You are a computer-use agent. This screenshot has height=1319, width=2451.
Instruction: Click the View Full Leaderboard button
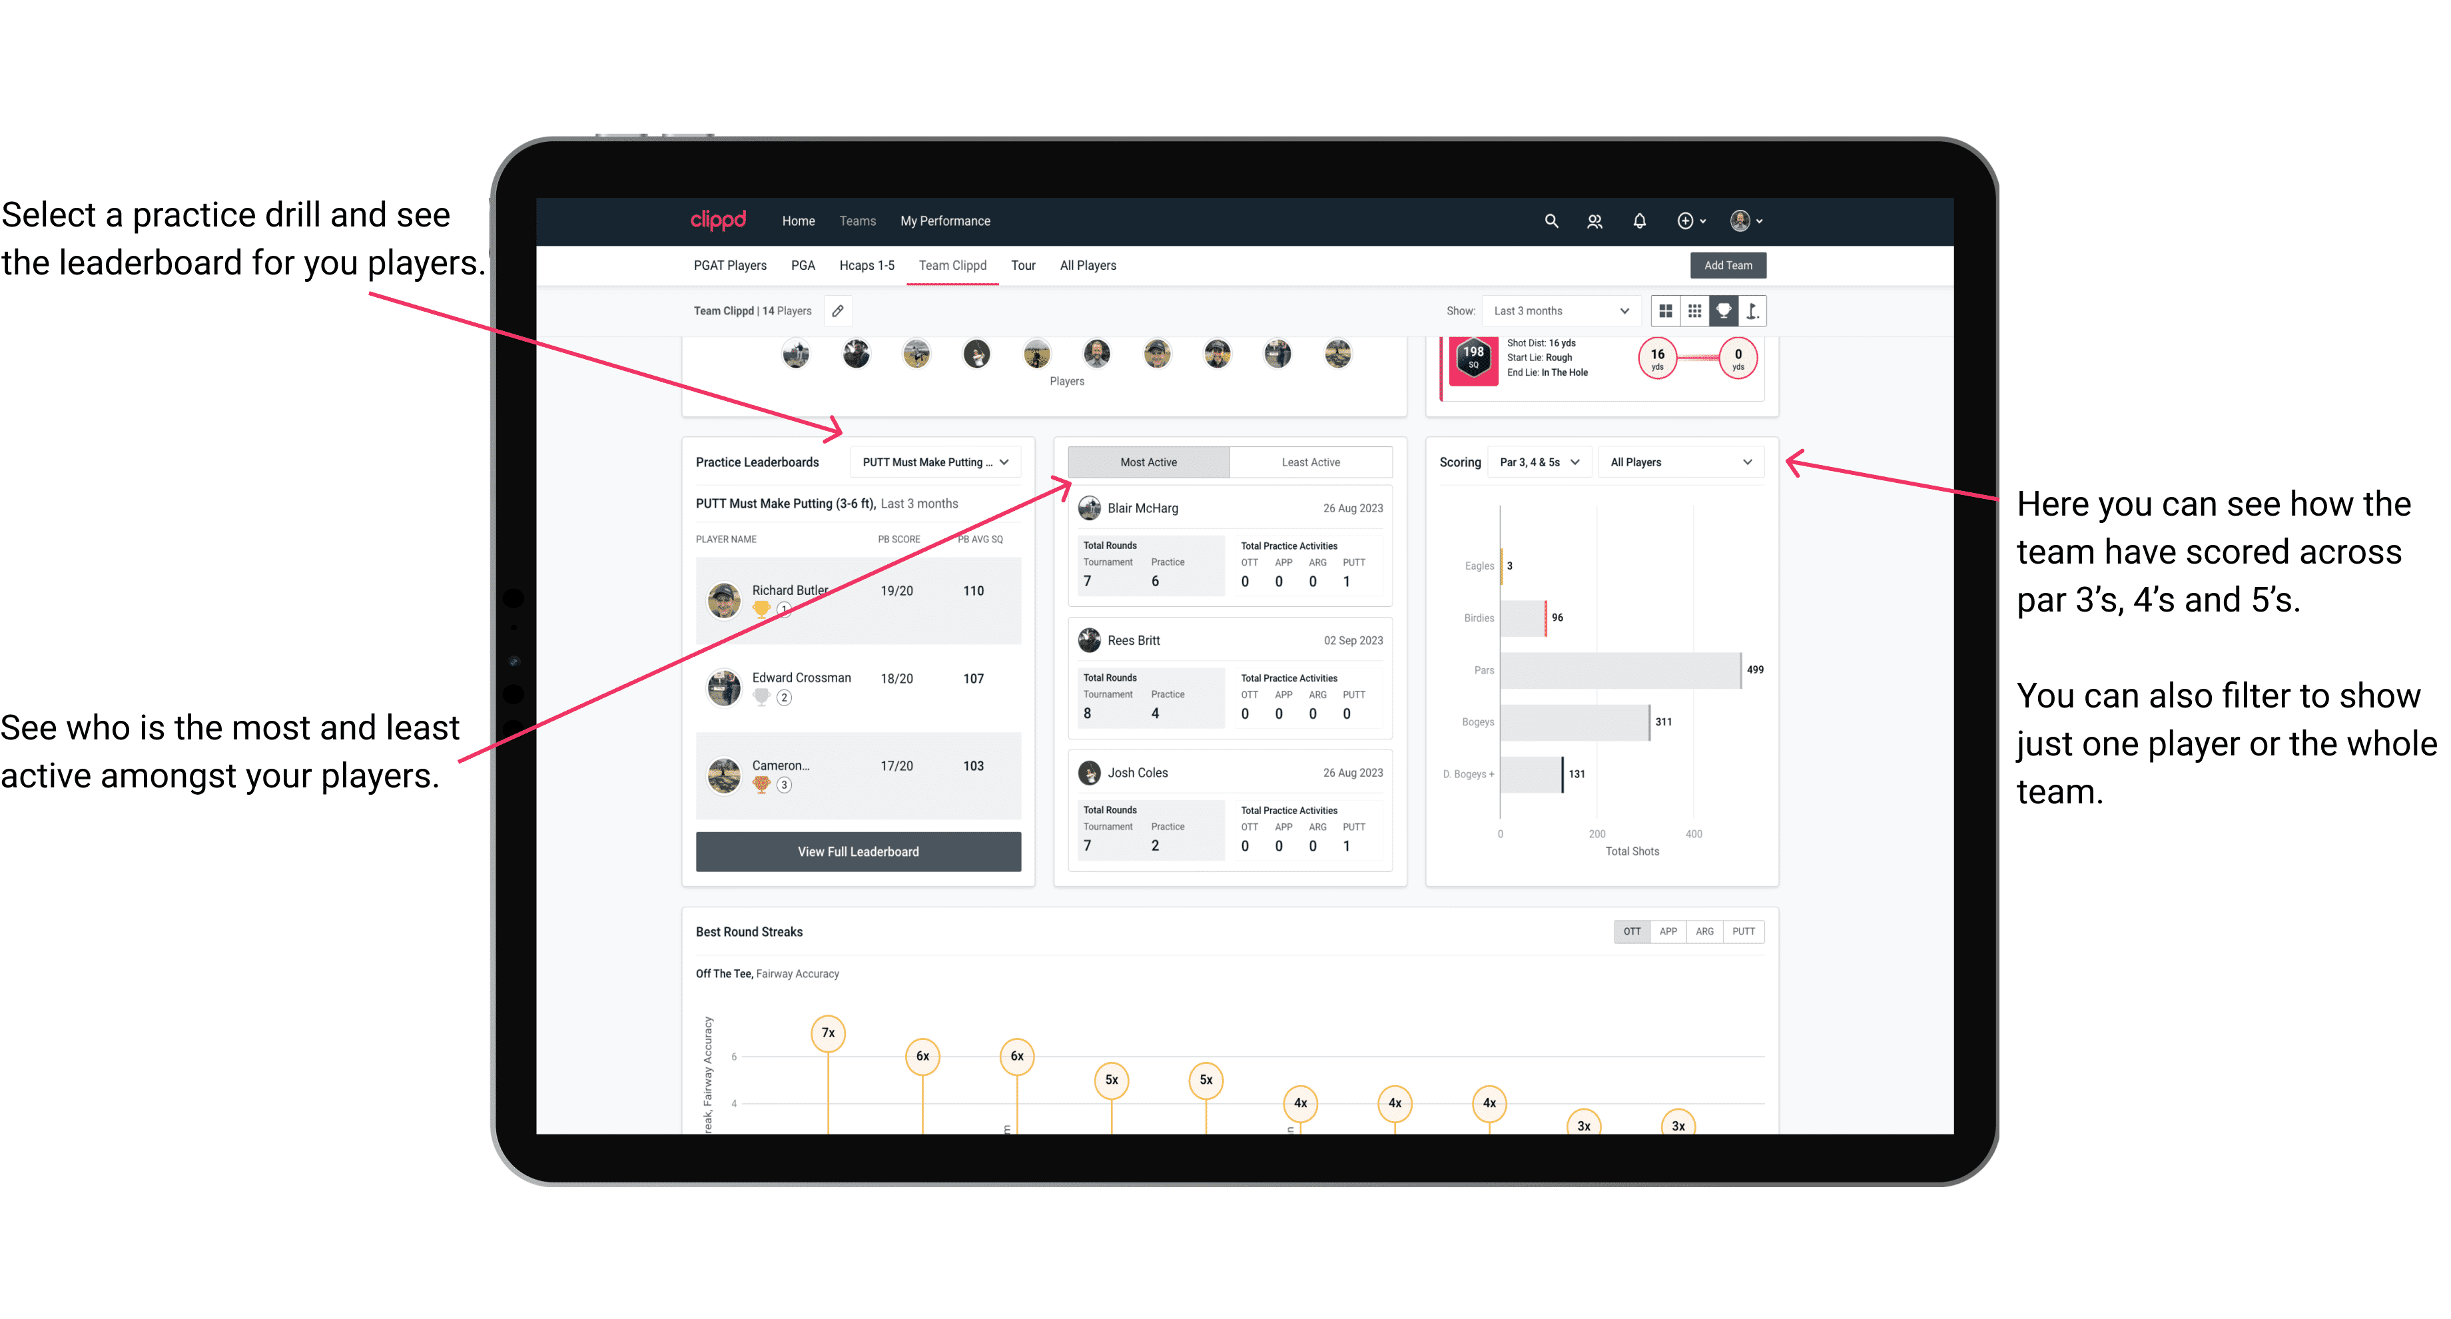857,853
